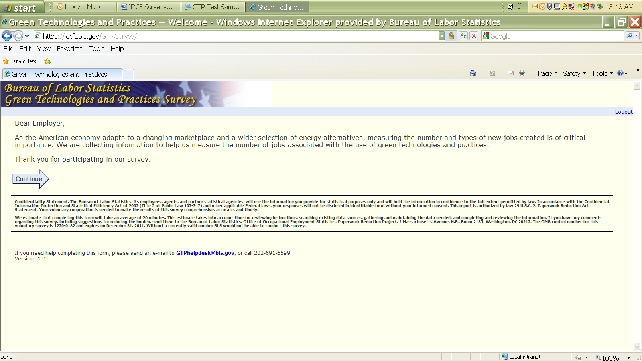Click the Read Mail envelope icon
642x361 pixels.
tap(511, 73)
